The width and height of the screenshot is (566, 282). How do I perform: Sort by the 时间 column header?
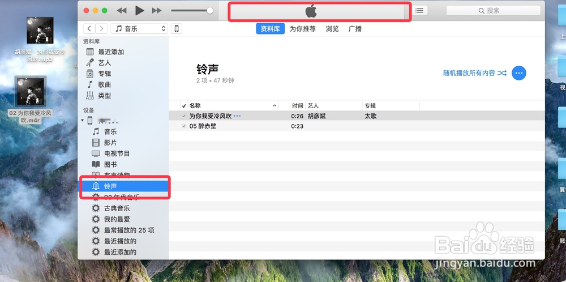tap(298, 106)
